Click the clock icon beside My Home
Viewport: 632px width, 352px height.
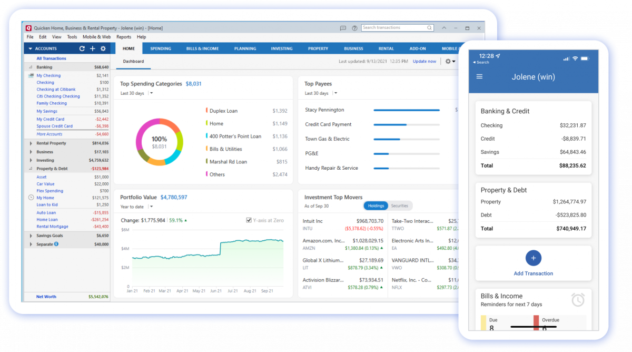click(31, 198)
